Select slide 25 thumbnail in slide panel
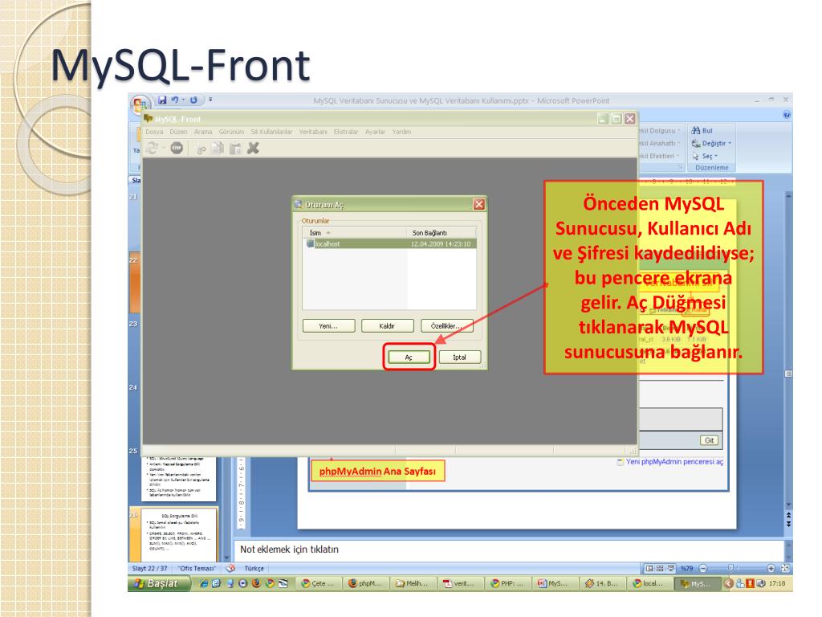Viewport: 822px width, 617px height. 179,477
